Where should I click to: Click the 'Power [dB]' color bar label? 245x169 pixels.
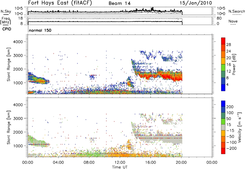(234, 64)
